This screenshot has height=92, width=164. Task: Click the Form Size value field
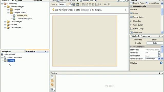tap(151, 53)
